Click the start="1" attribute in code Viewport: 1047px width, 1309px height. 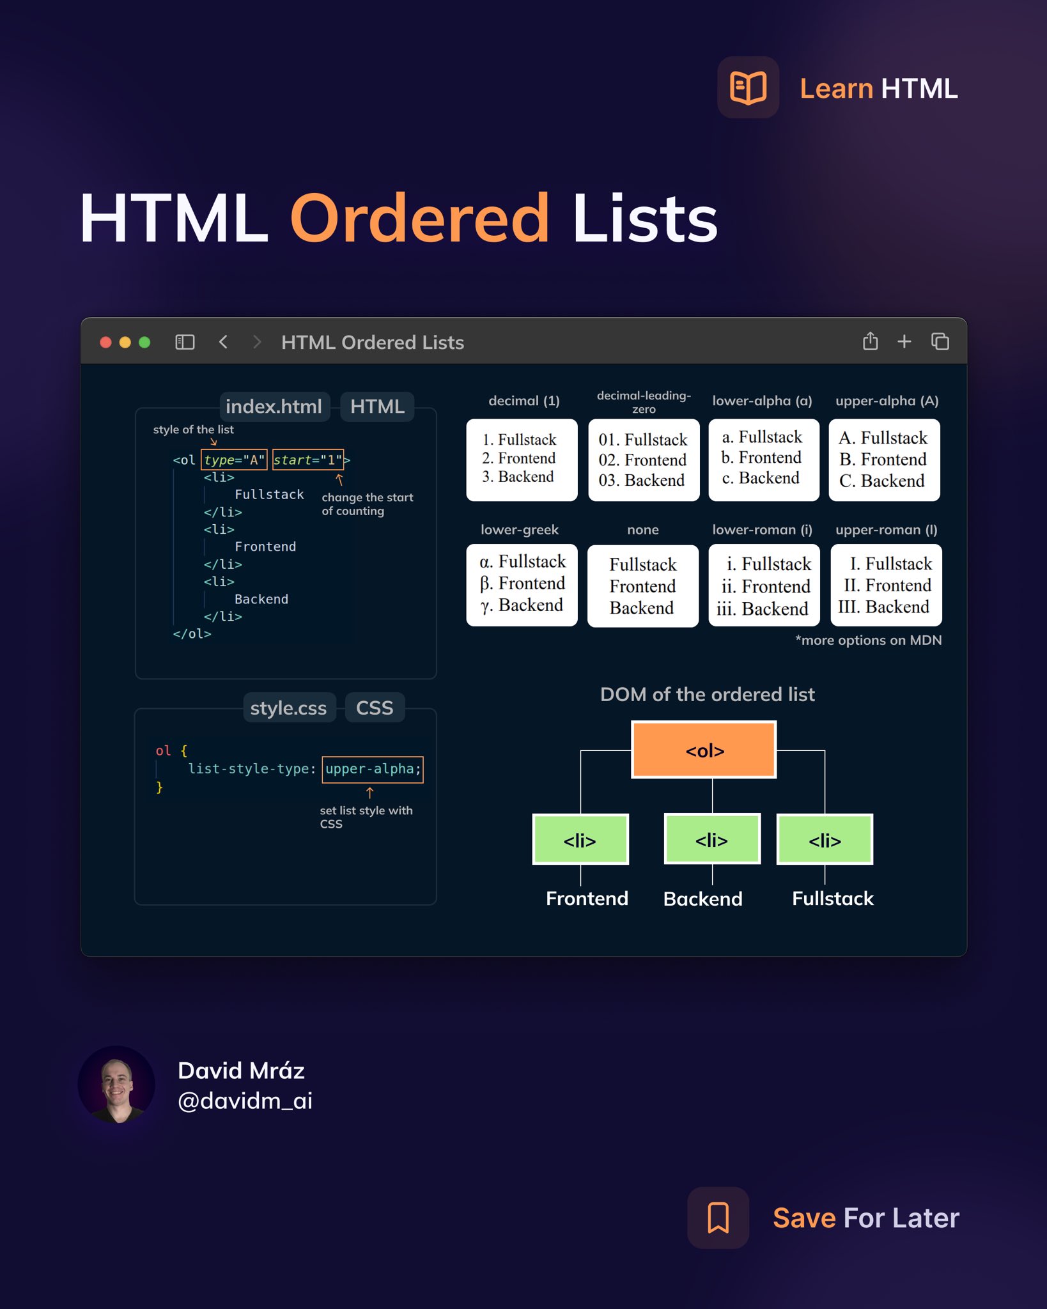tap(308, 460)
